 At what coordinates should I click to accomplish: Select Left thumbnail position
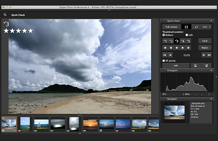click(x=186, y=35)
